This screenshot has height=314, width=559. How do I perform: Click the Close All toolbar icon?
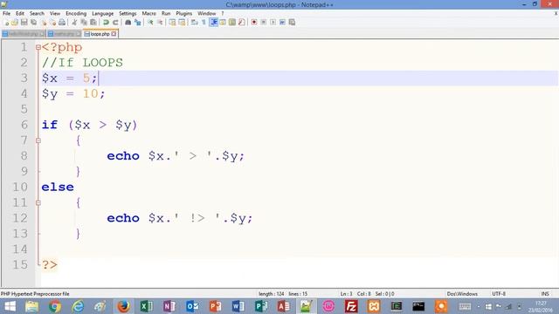52,23
